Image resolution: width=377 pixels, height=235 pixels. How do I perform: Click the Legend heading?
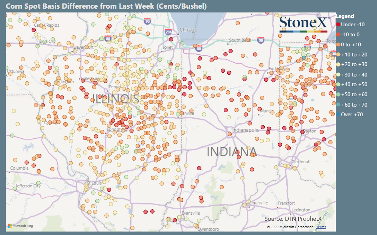click(x=345, y=16)
